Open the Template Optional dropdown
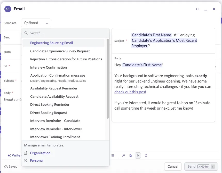Image resolution: width=222 pixels, height=173 pixels. pos(36,23)
